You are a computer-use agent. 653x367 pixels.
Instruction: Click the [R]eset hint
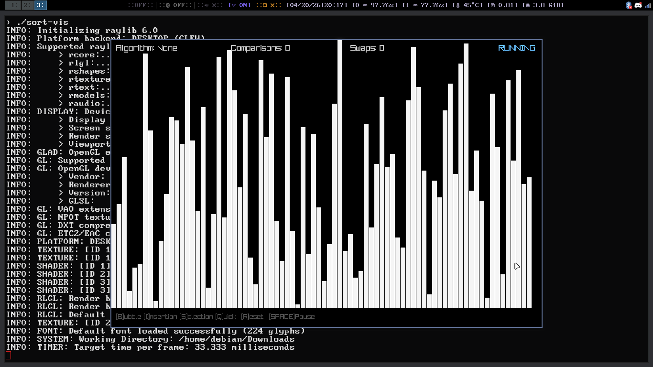click(x=252, y=316)
